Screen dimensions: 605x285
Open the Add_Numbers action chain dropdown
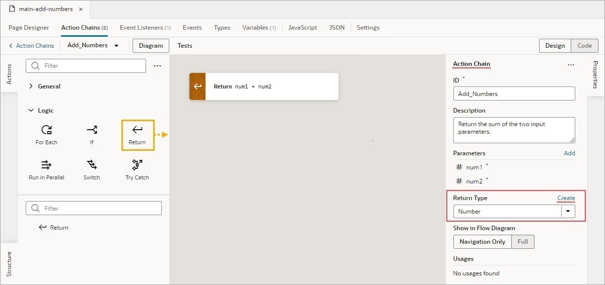click(116, 46)
